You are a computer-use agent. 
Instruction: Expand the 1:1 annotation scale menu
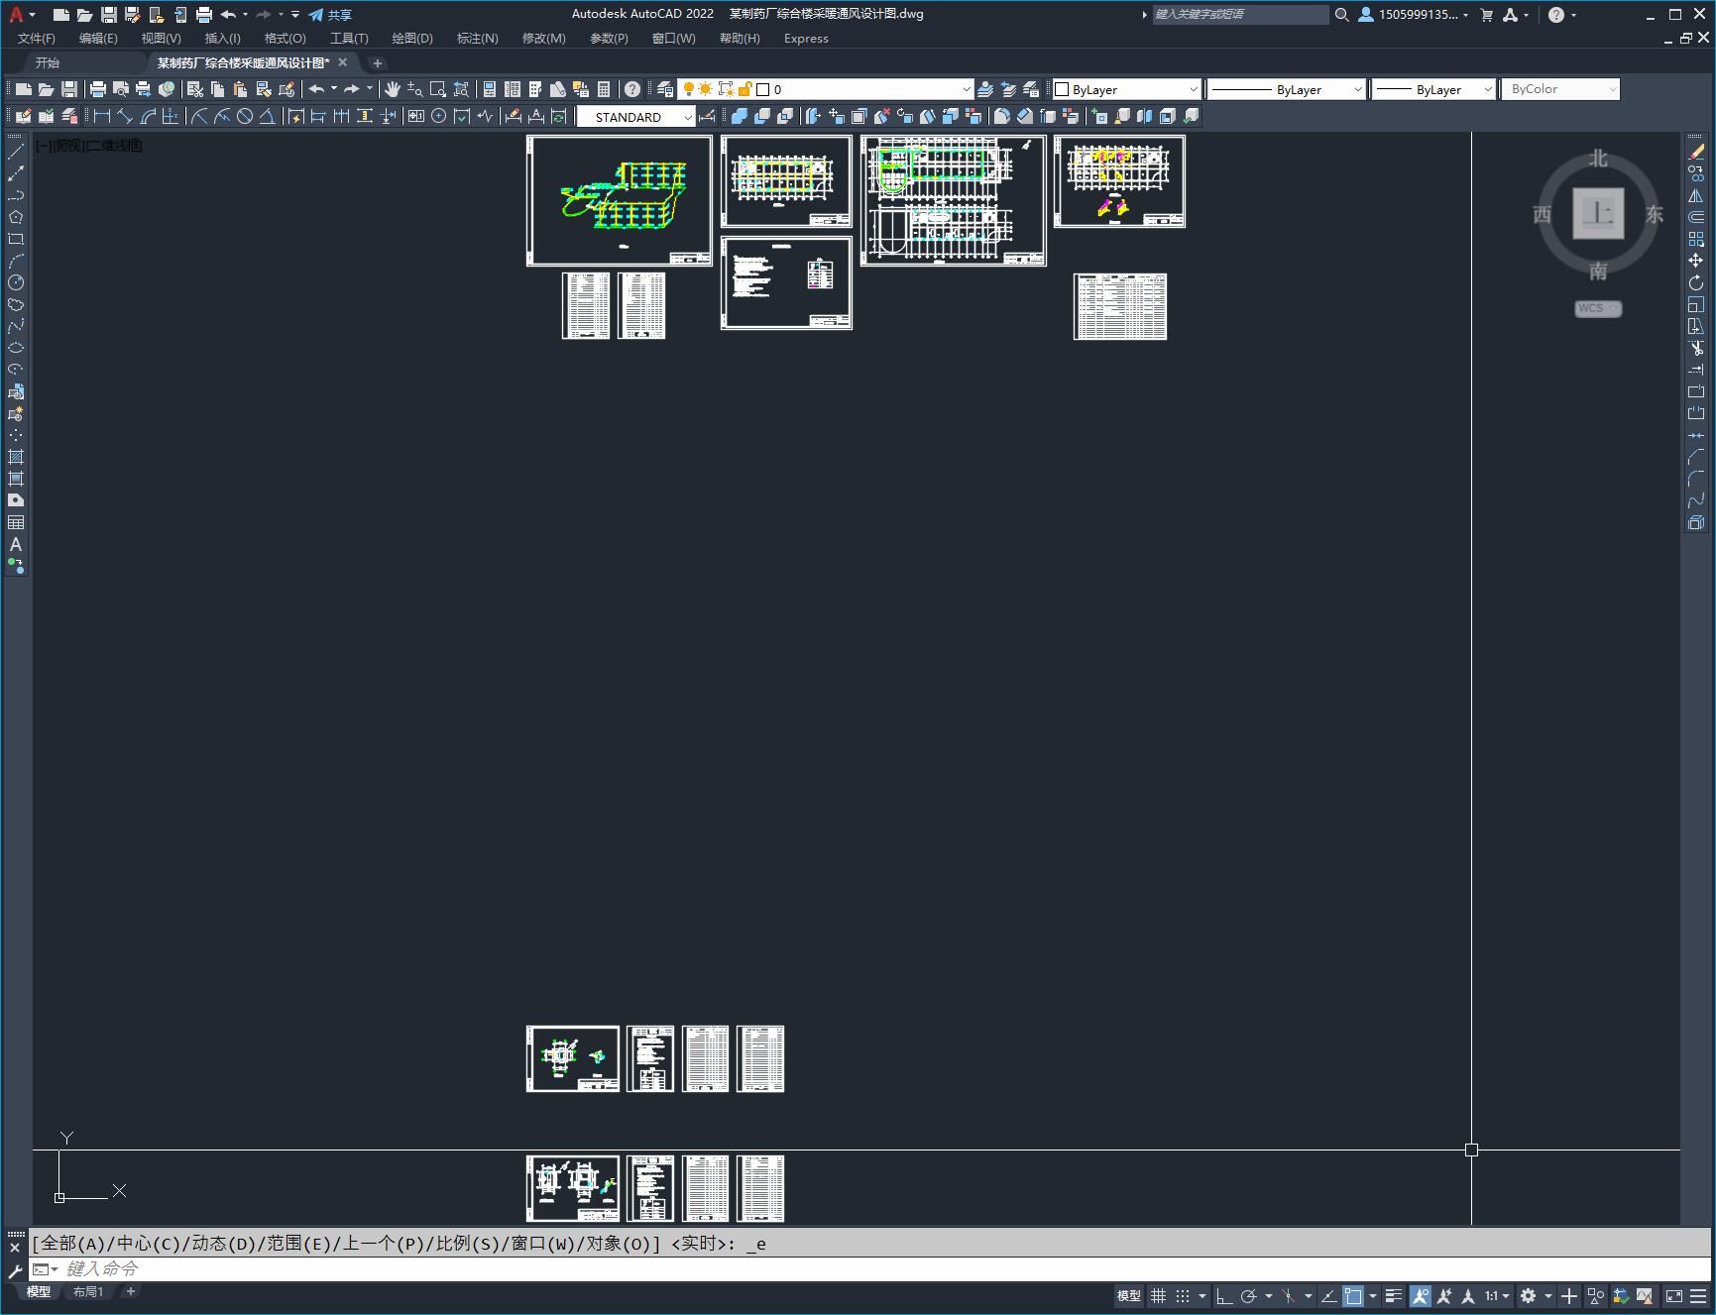[1497, 1295]
